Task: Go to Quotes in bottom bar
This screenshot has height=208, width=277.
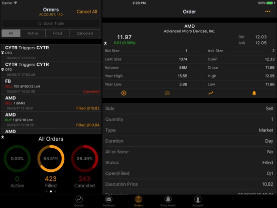Action: tap(79, 201)
